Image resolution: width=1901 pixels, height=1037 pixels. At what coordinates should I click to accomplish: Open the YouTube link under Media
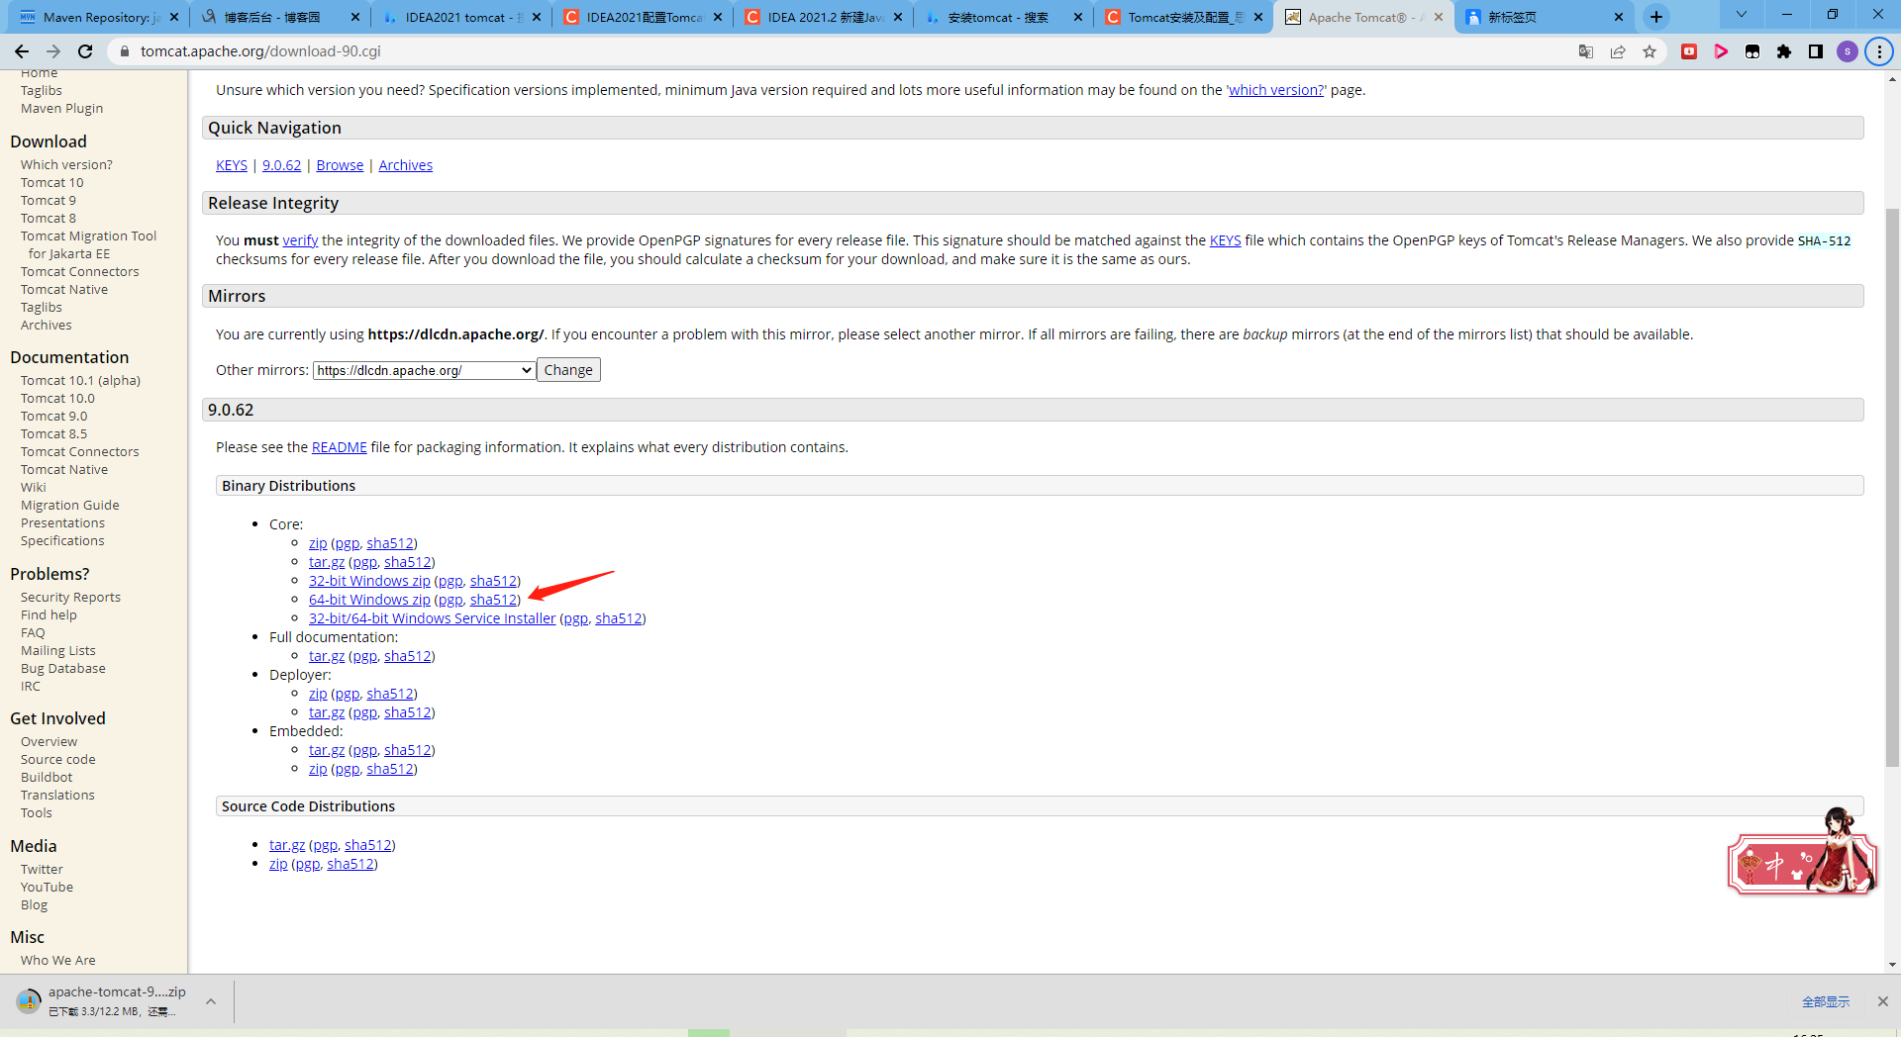47,888
